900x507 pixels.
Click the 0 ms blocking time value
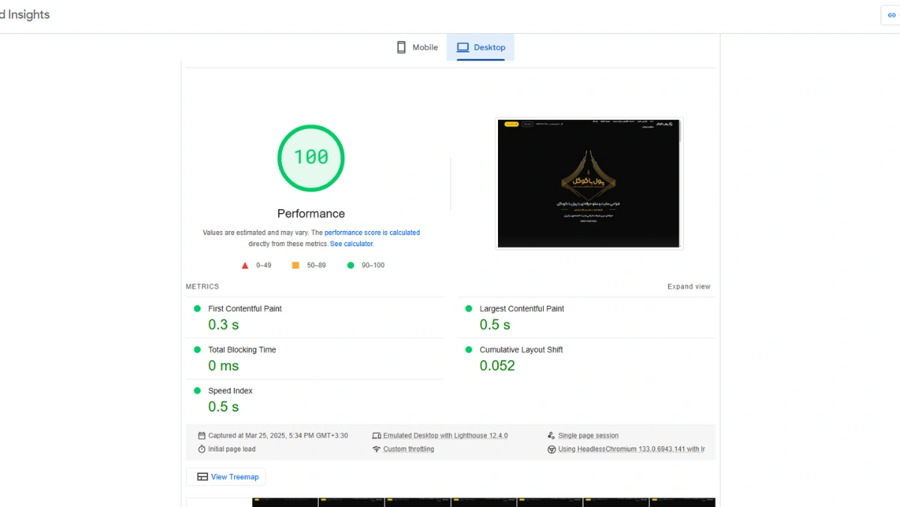[x=223, y=366]
